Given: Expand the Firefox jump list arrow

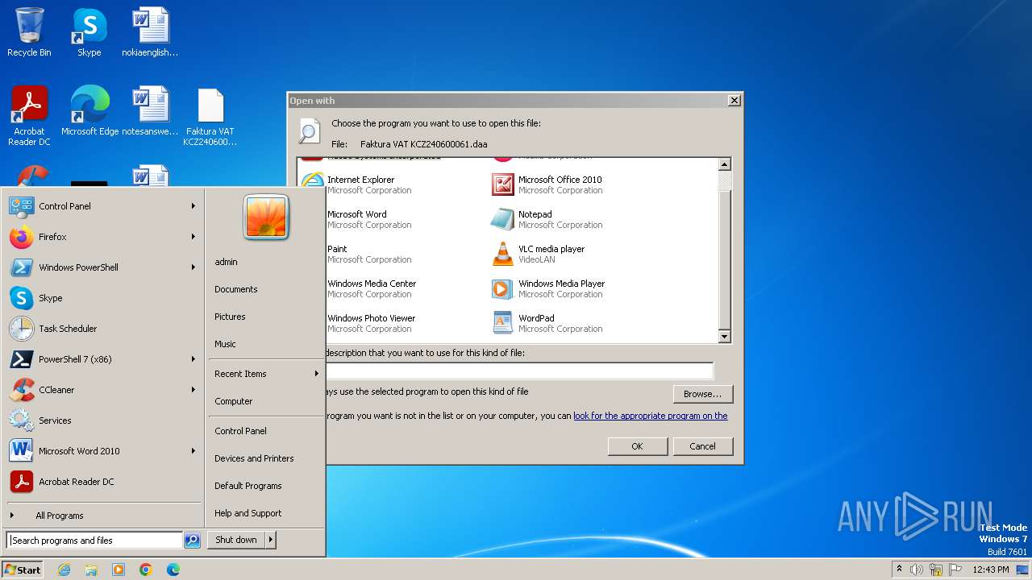Looking at the screenshot, I should pos(193,237).
